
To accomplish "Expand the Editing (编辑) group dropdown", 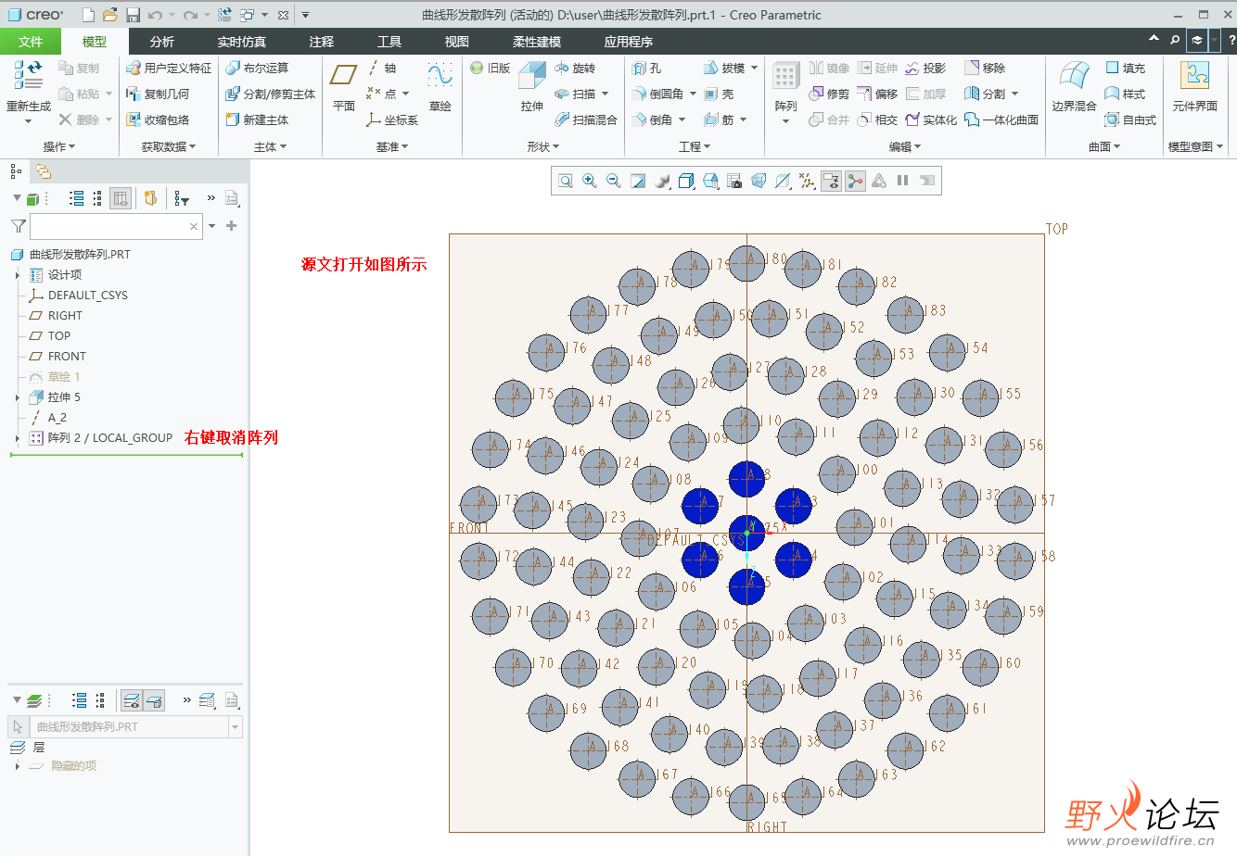I will [x=905, y=146].
